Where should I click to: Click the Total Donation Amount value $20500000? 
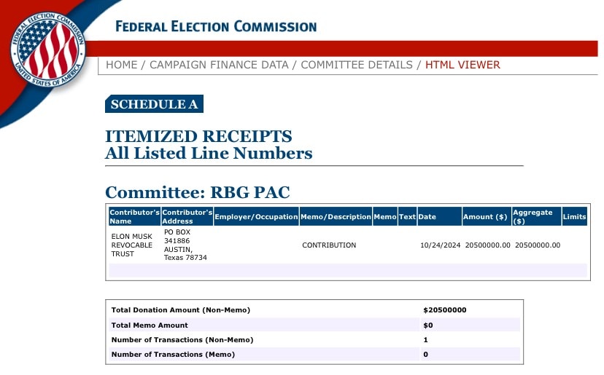click(444, 310)
